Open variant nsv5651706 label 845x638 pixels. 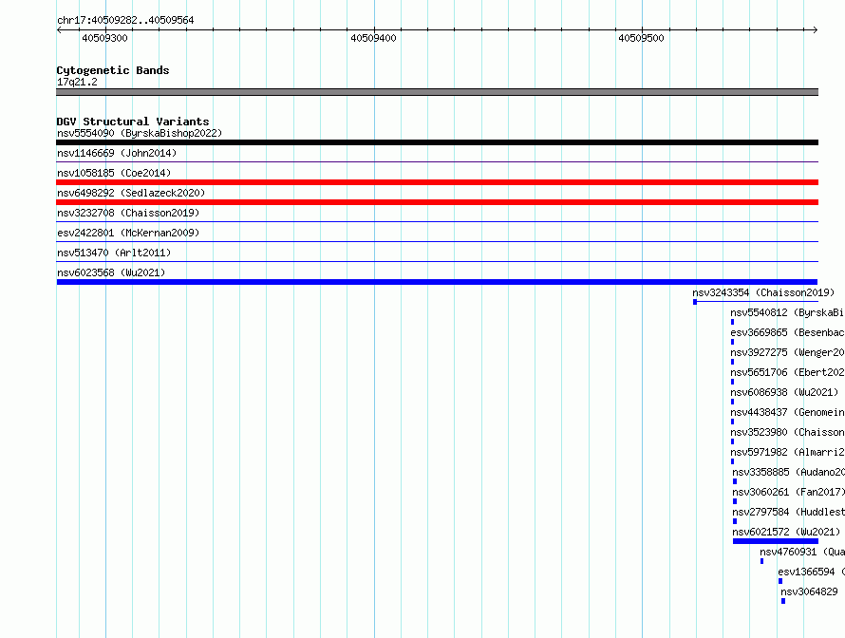pyautogui.click(x=787, y=372)
